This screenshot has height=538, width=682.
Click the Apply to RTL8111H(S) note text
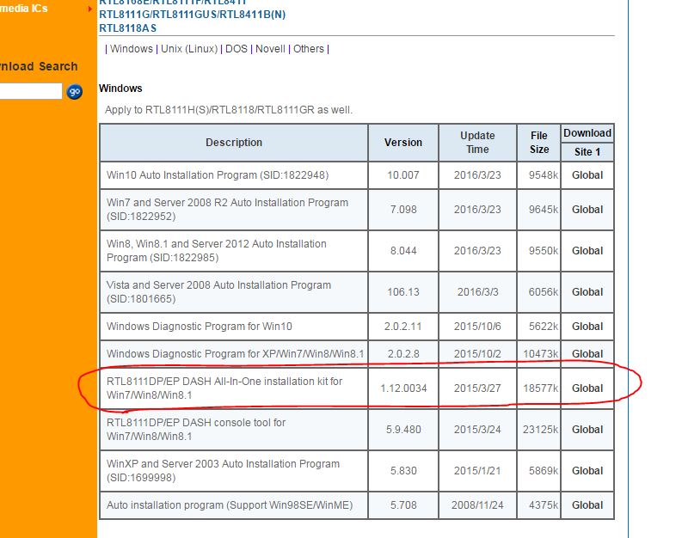click(229, 109)
